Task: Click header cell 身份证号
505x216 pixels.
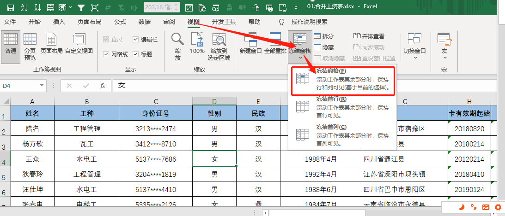Action: tap(156, 113)
